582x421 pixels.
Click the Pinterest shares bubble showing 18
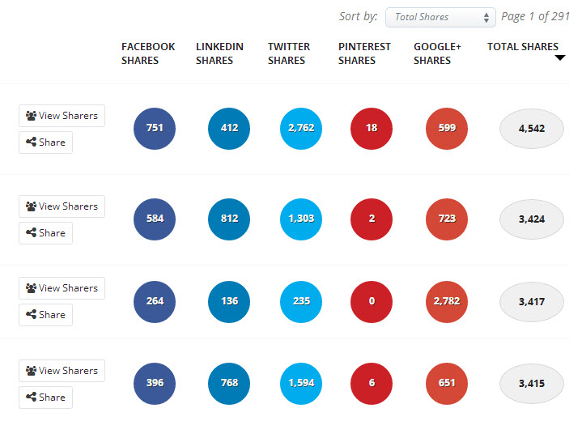tap(372, 129)
